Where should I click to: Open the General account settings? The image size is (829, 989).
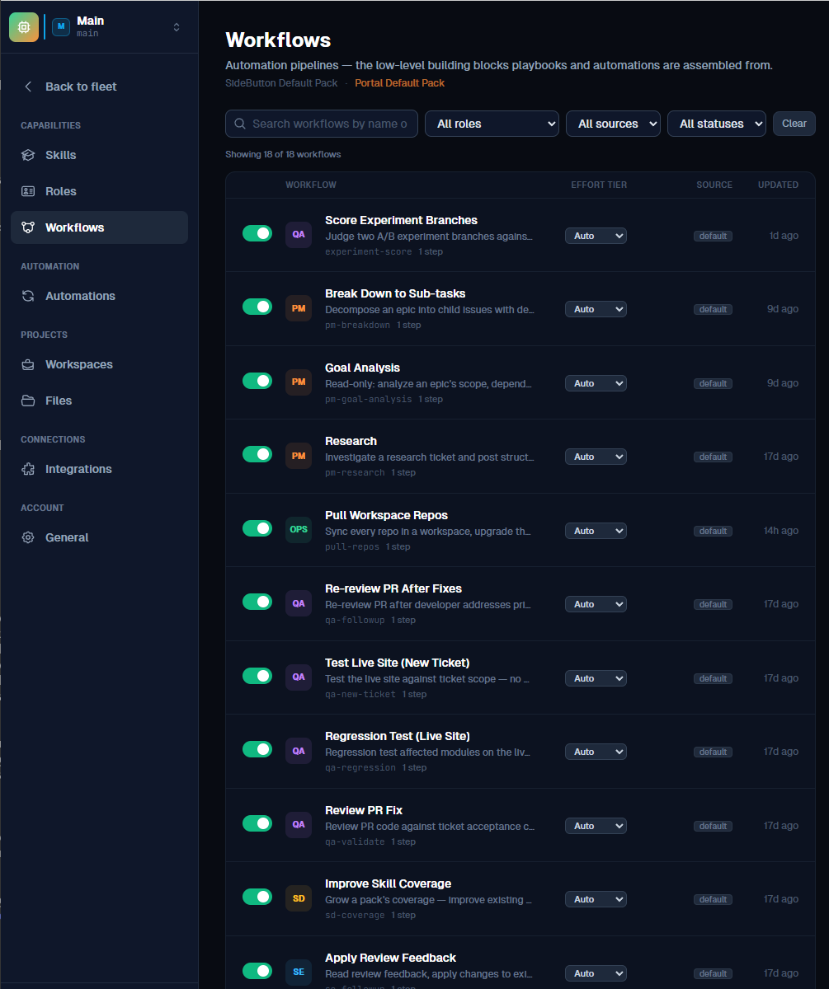99,537
